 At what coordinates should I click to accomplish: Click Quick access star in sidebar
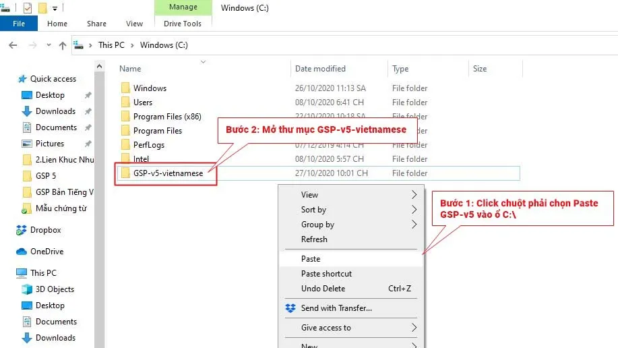[22, 79]
